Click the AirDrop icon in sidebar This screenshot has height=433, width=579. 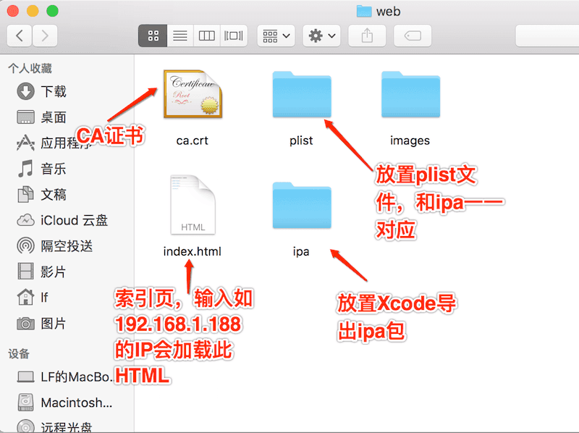[25, 246]
